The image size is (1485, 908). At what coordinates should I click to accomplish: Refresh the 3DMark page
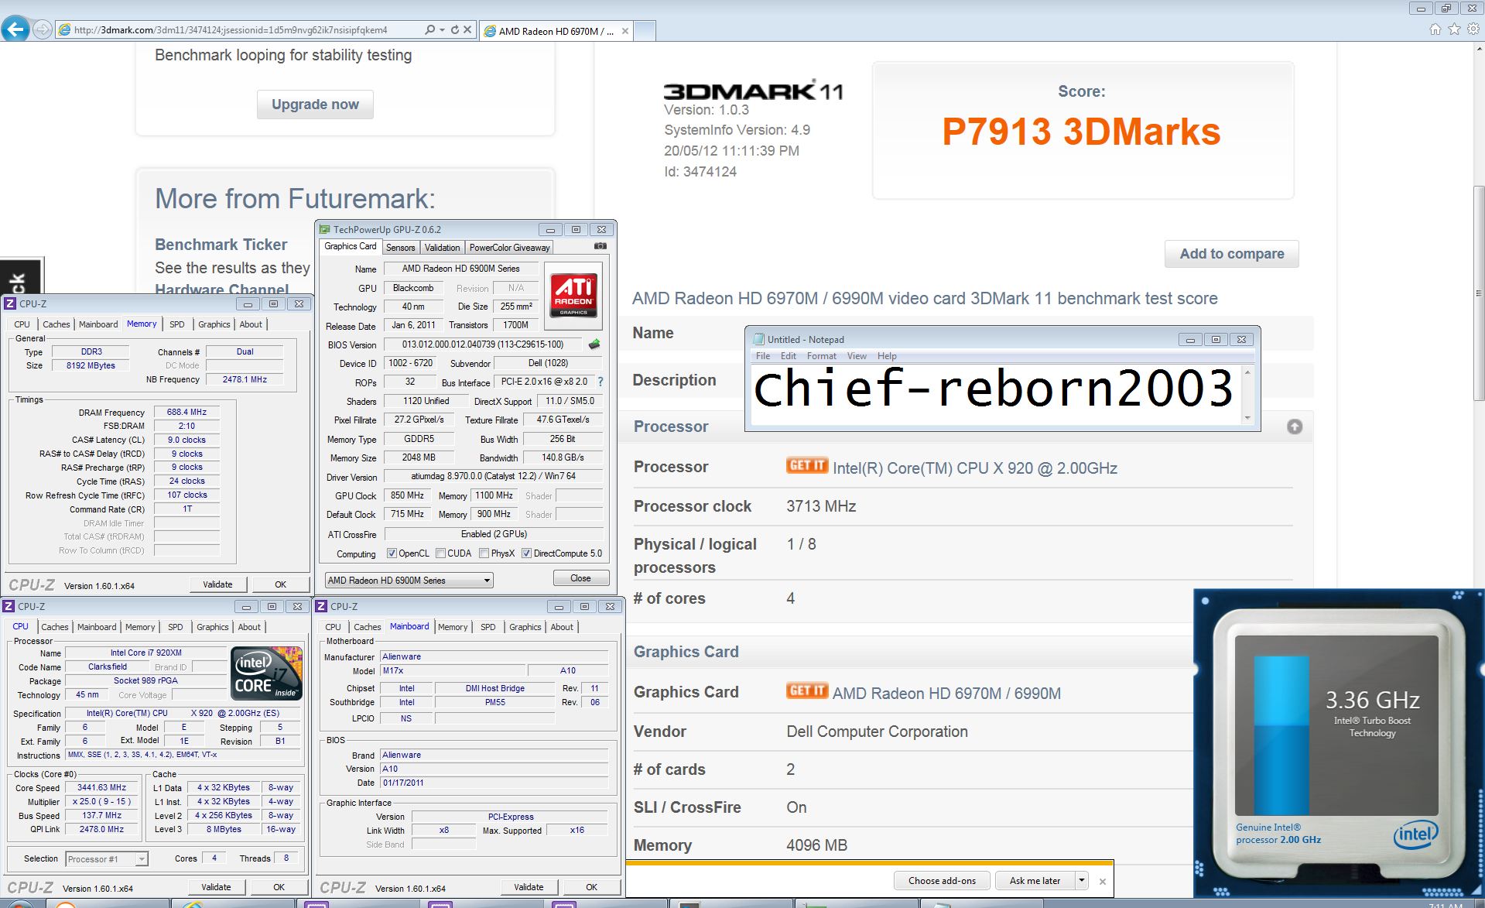455,30
